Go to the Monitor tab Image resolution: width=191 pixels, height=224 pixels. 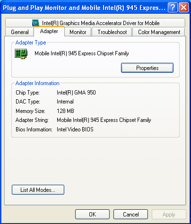tap(78, 32)
